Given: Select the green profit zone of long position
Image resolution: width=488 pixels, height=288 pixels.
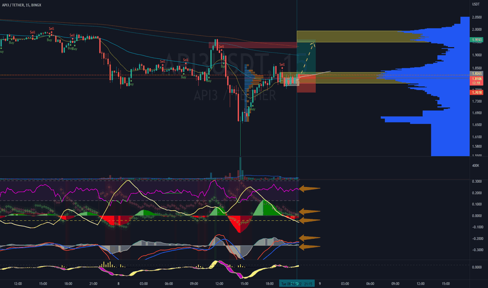Looking at the screenshot, I should point(306,58).
